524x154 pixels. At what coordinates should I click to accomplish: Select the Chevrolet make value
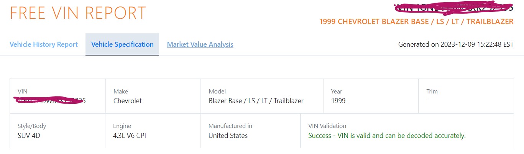click(128, 101)
